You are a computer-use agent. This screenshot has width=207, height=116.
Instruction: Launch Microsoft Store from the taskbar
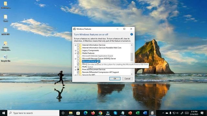point(78,113)
